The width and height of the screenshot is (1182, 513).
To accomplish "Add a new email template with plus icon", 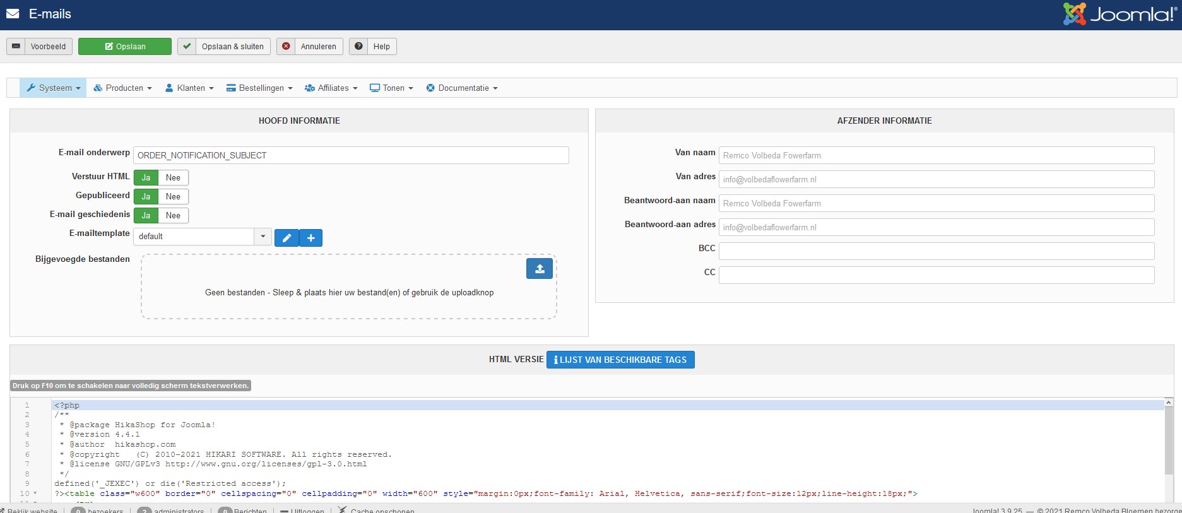I will (x=310, y=238).
